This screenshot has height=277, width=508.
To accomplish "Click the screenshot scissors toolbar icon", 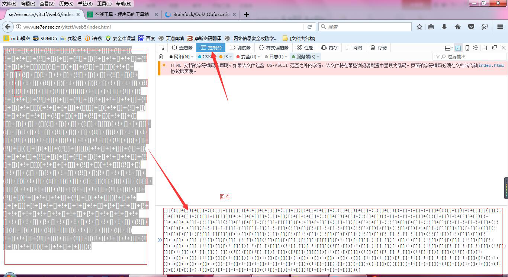I will click(484, 27).
